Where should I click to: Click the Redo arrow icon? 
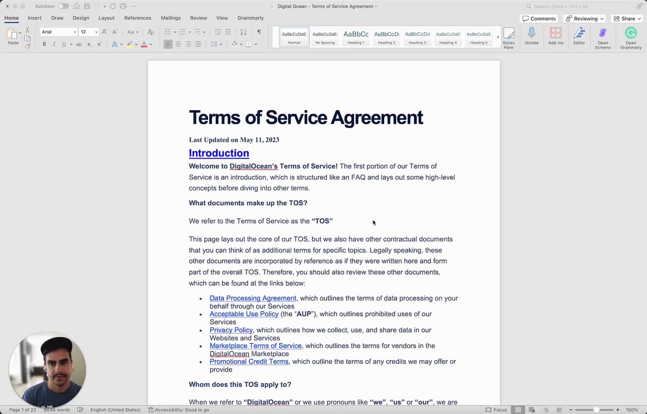point(112,6)
